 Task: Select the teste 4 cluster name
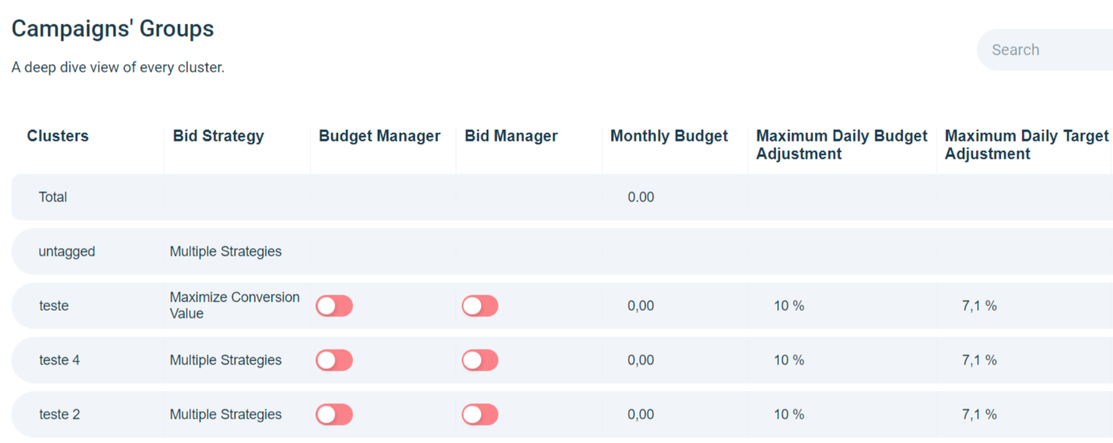pyautogui.click(x=59, y=360)
